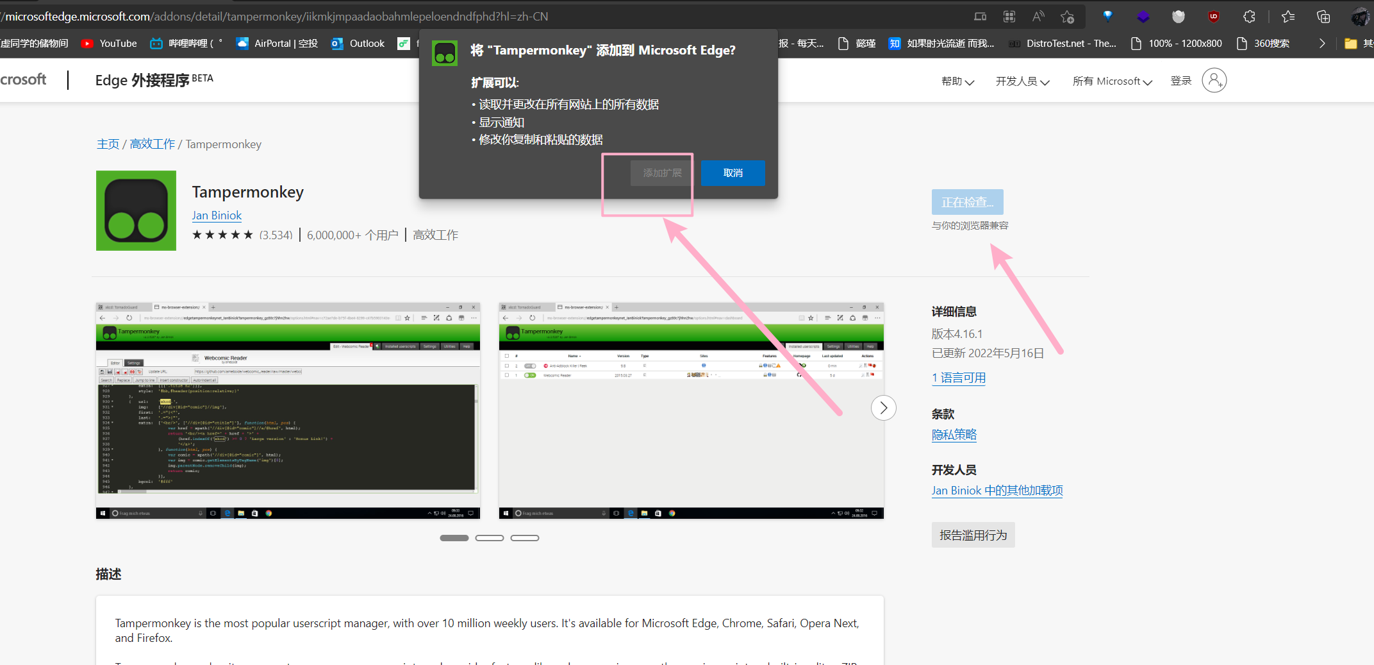The image size is (1374, 665).
Task: Click the five-star rating display
Action: click(x=222, y=235)
